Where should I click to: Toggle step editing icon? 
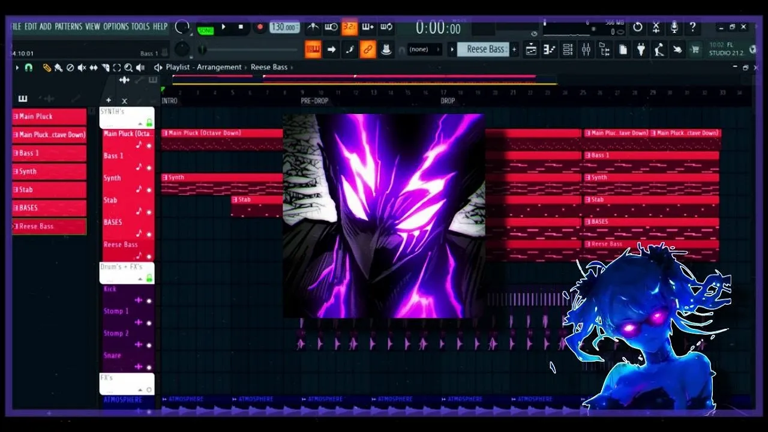350,49
